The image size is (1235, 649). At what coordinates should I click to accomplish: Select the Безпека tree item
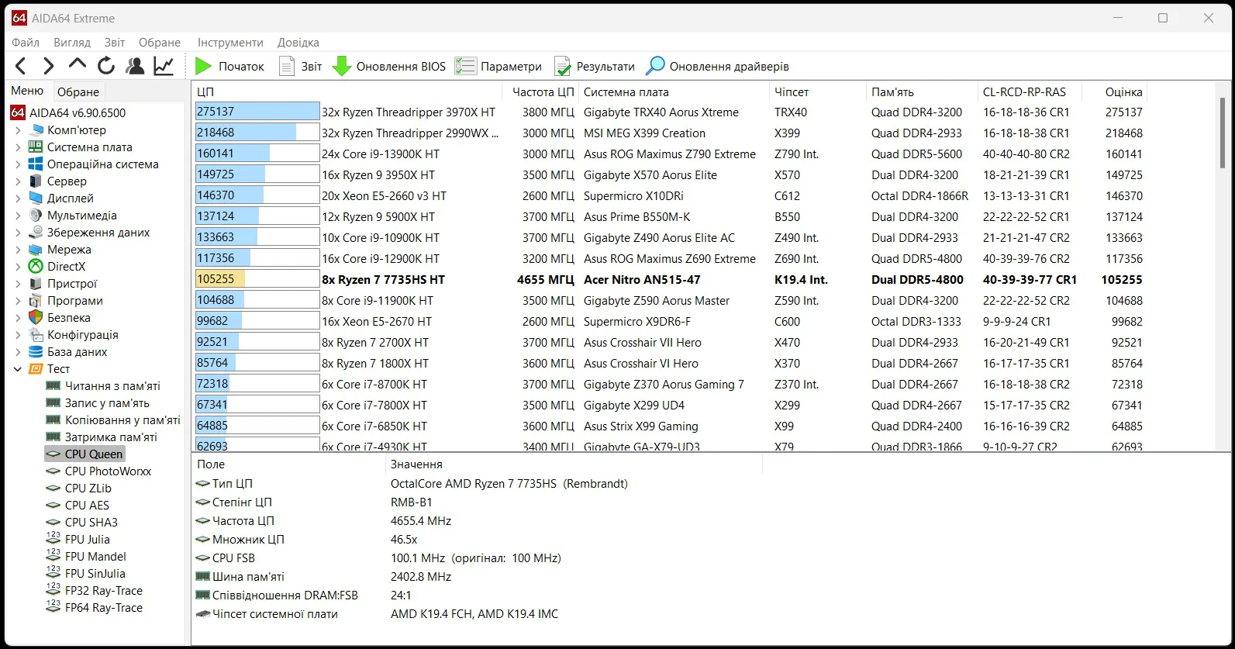coord(59,318)
